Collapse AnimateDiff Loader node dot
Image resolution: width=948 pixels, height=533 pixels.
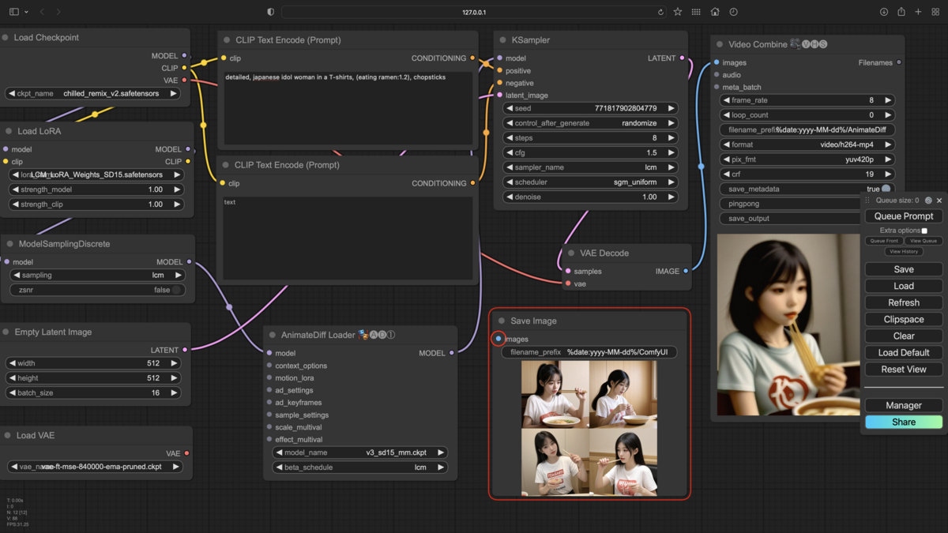tap(273, 335)
